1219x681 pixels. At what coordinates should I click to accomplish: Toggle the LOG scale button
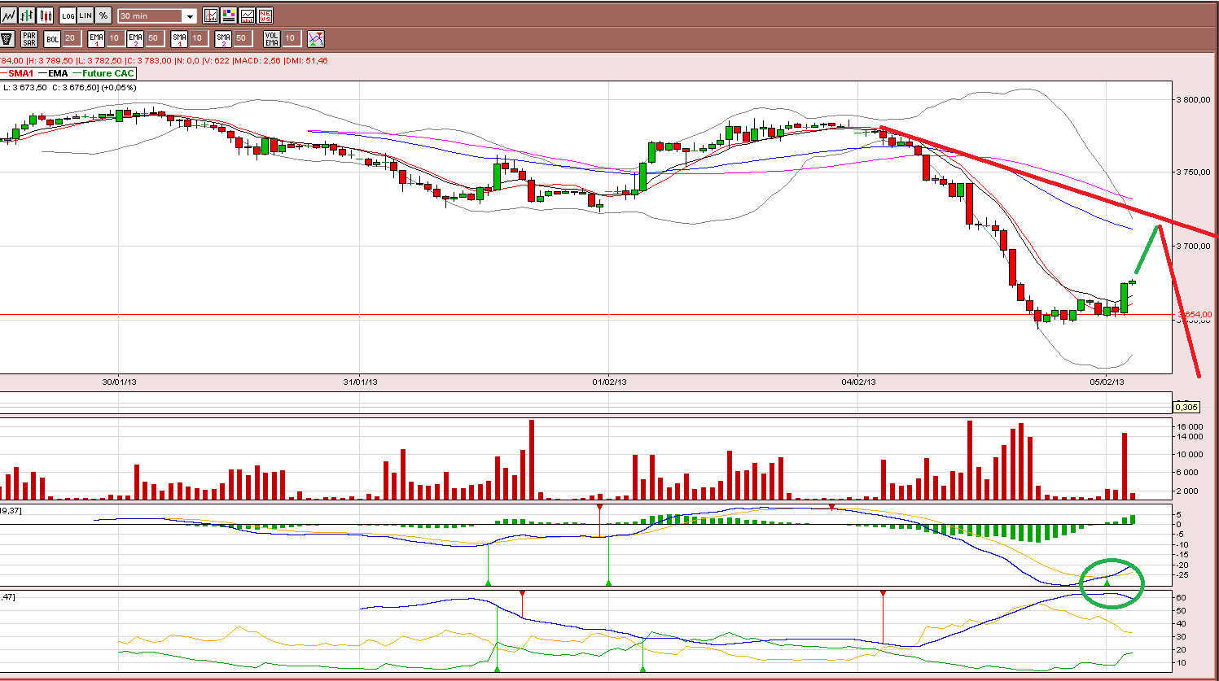coord(68,15)
